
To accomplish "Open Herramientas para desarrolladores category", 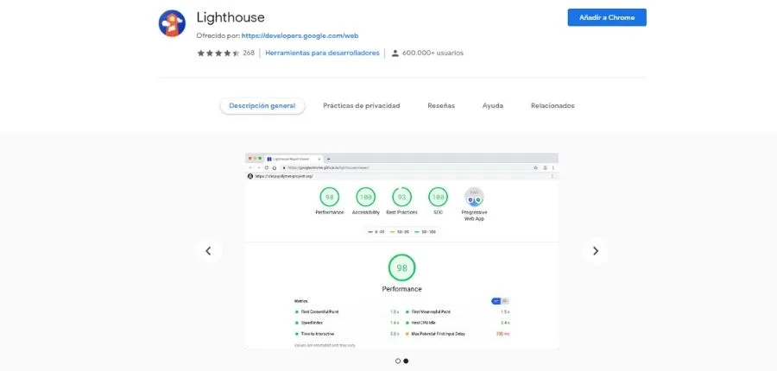I will point(322,53).
